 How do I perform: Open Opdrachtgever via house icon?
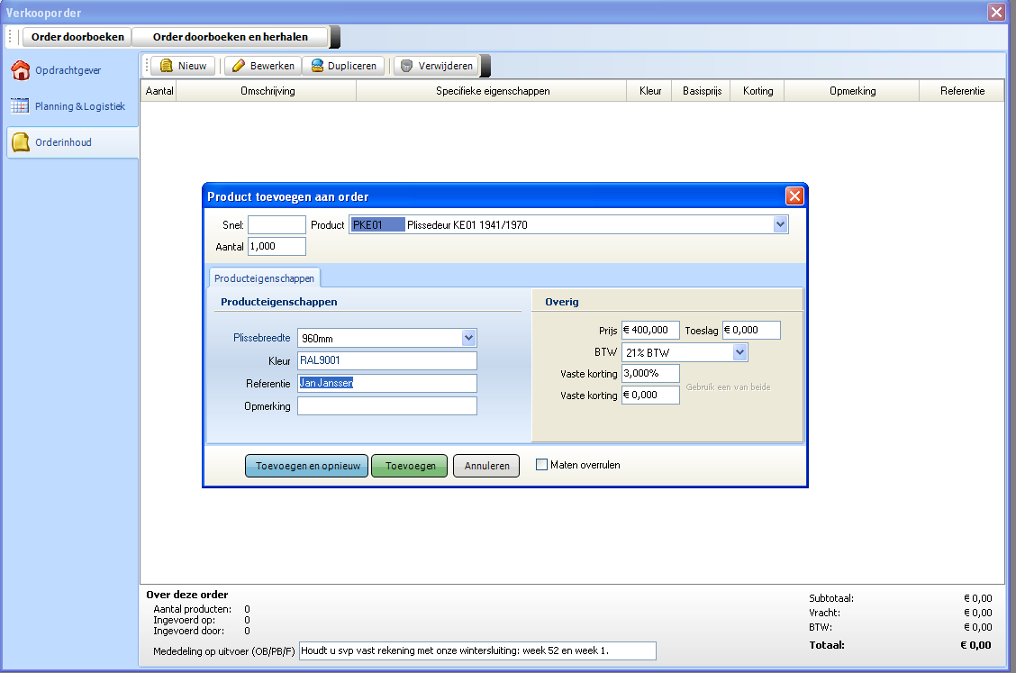click(20, 70)
